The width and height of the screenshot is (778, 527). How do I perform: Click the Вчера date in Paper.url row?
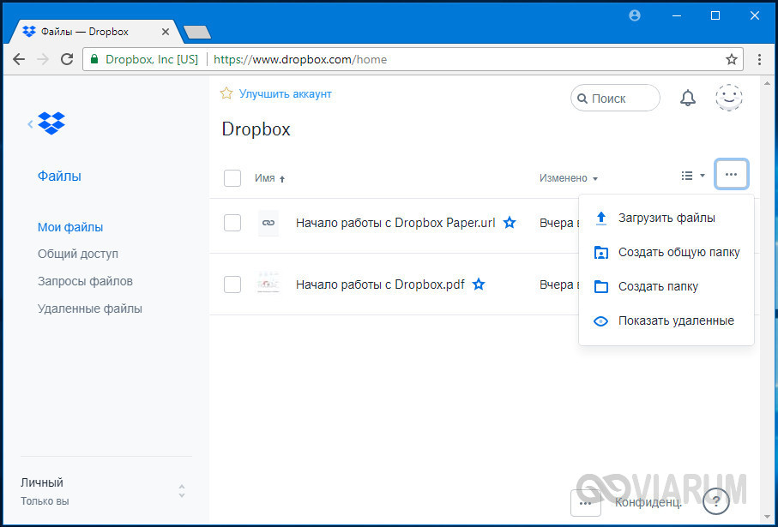click(559, 223)
